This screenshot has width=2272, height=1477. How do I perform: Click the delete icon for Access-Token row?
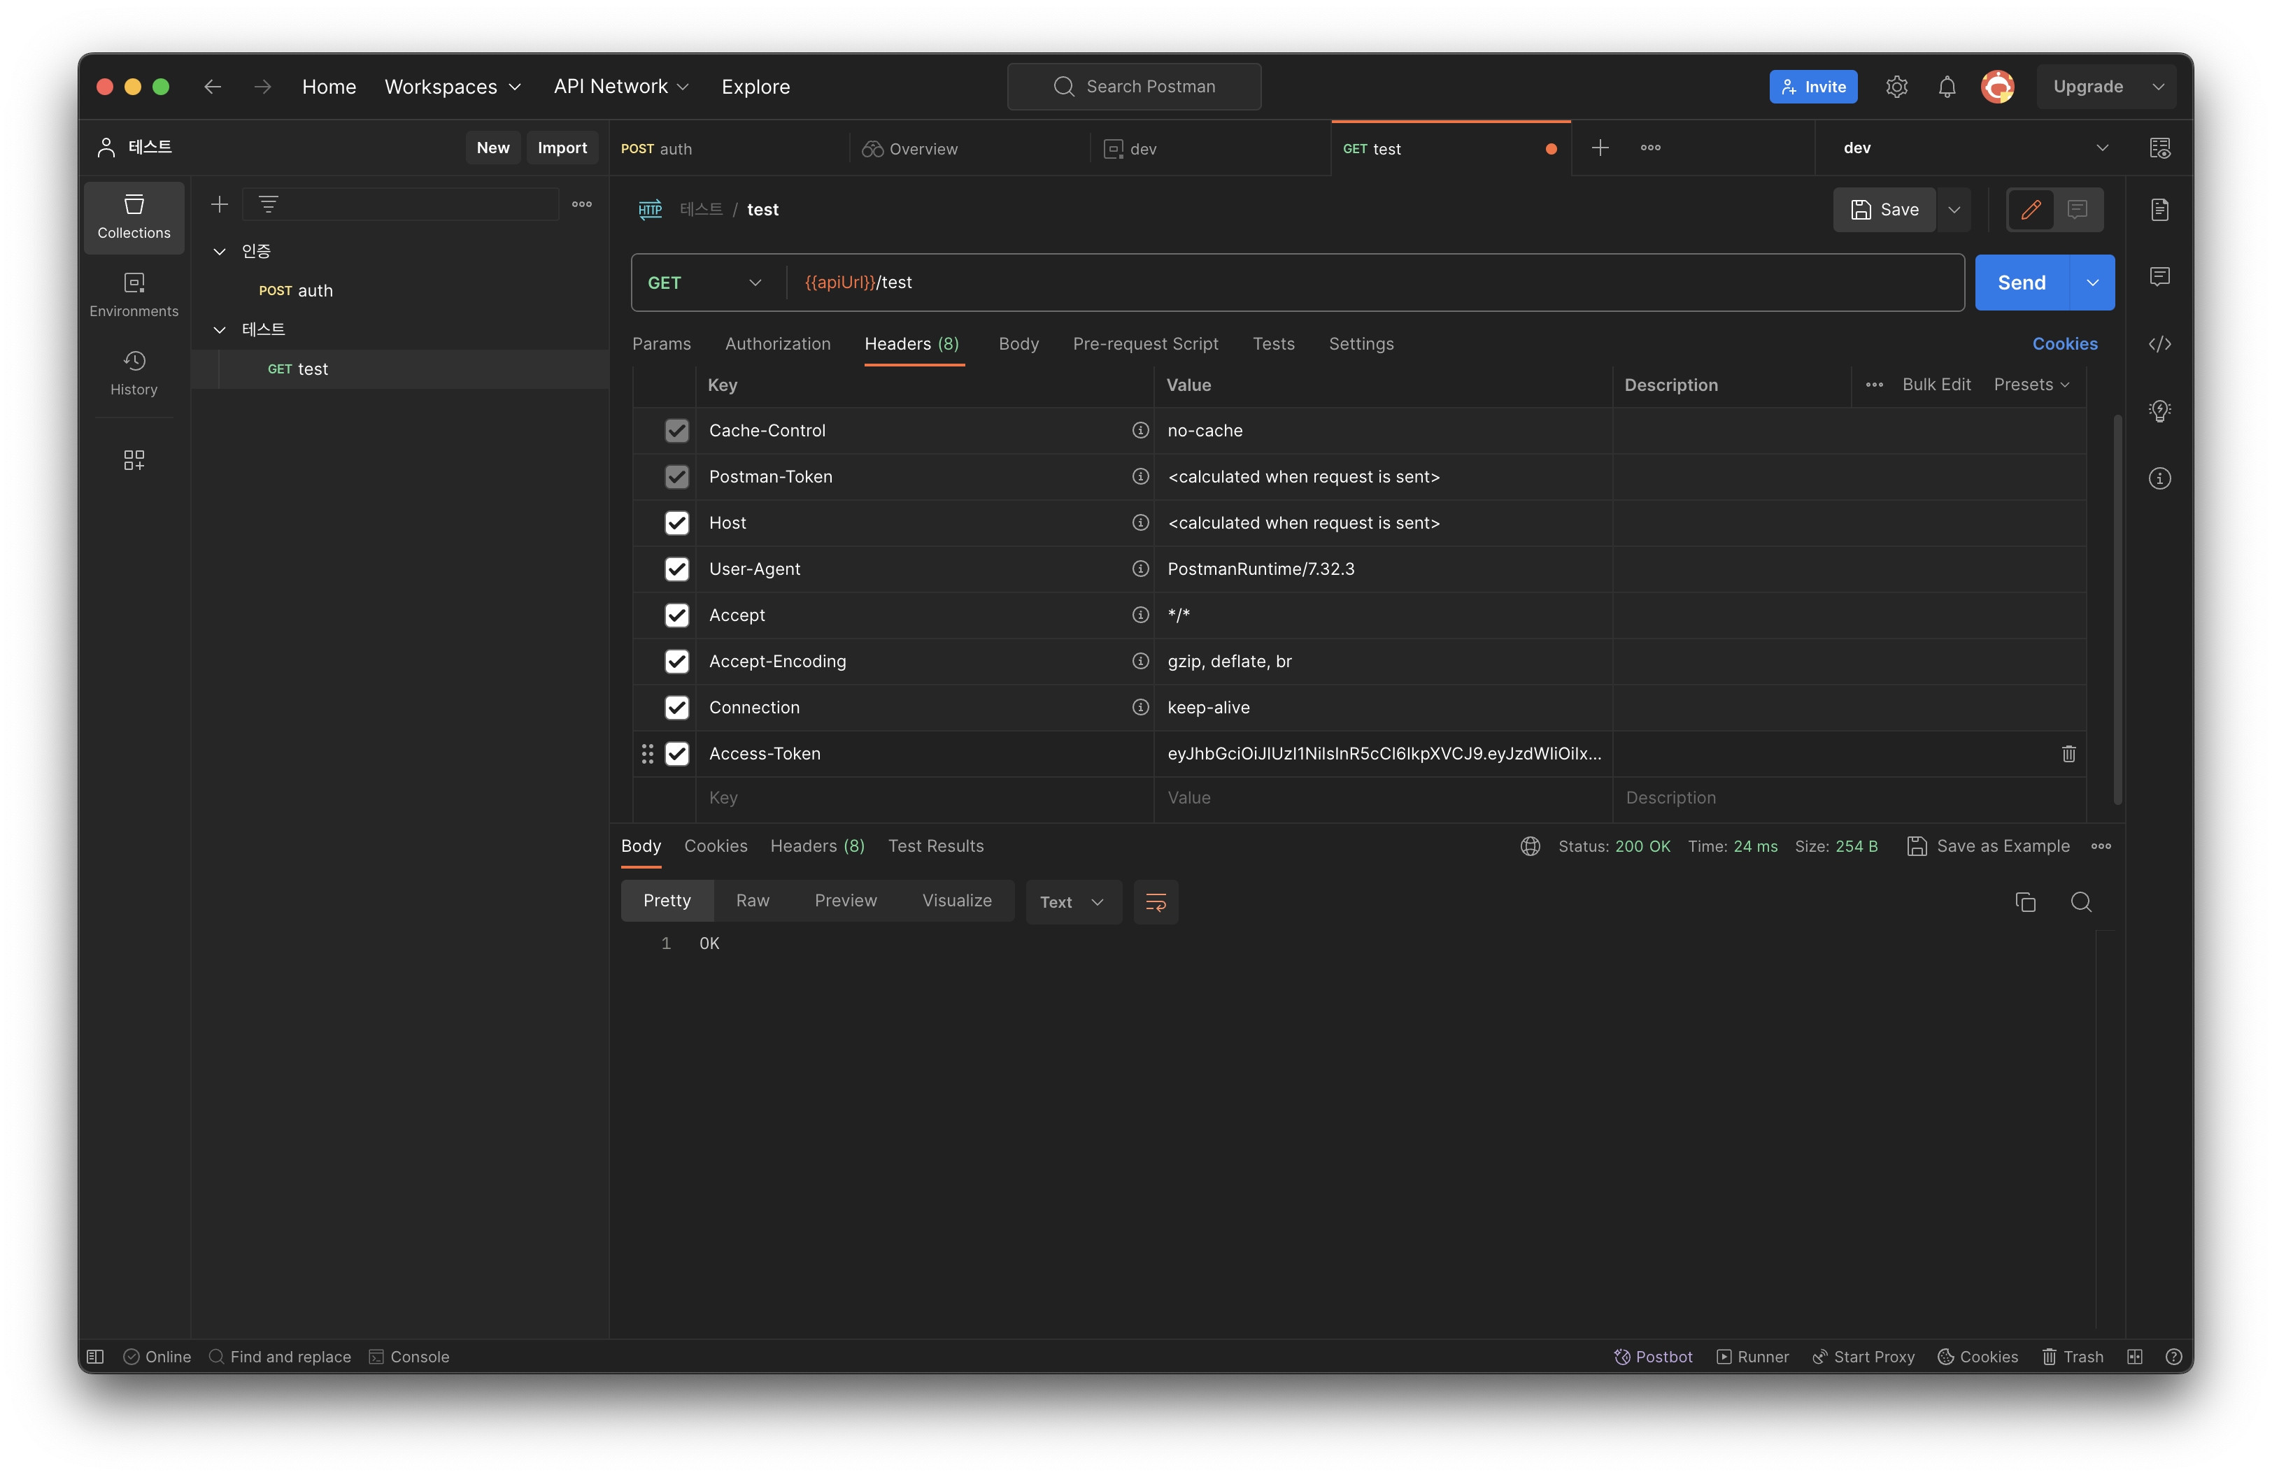(x=2068, y=754)
